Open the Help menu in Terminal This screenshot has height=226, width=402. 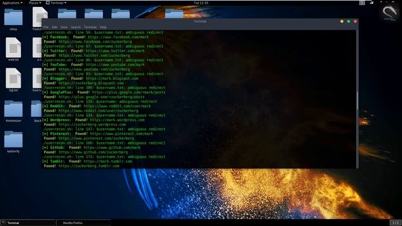[x=103, y=27]
